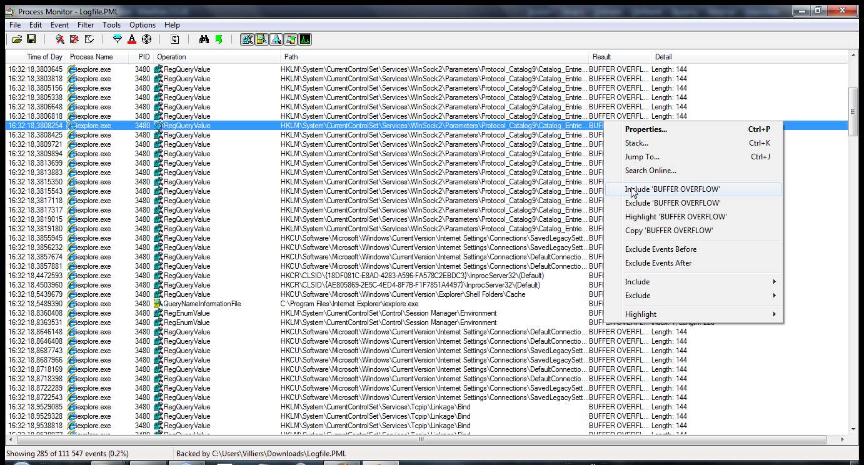Click the QueryNameInformationFile operation cell
Viewport: 864px width, 465px height.
click(x=201, y=304)
